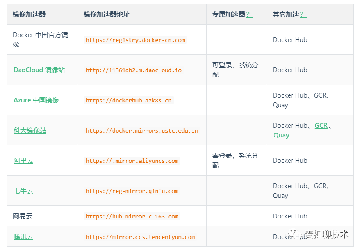360x250 pixels.
Task: Select the f1361db2.m.daocloud.io address
Action: click(x=134, y=70)
